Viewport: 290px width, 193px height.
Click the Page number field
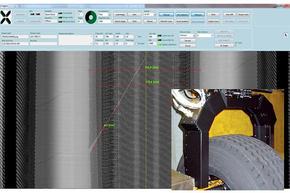point(80,14)
